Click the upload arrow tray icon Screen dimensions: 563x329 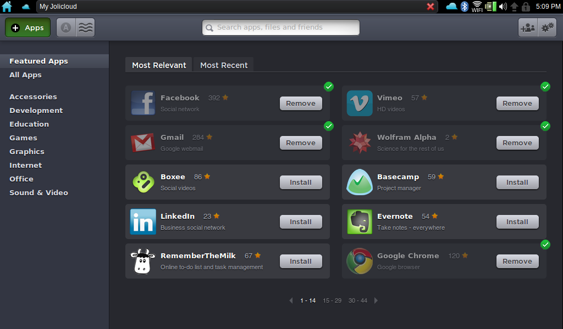click(514, 7)
